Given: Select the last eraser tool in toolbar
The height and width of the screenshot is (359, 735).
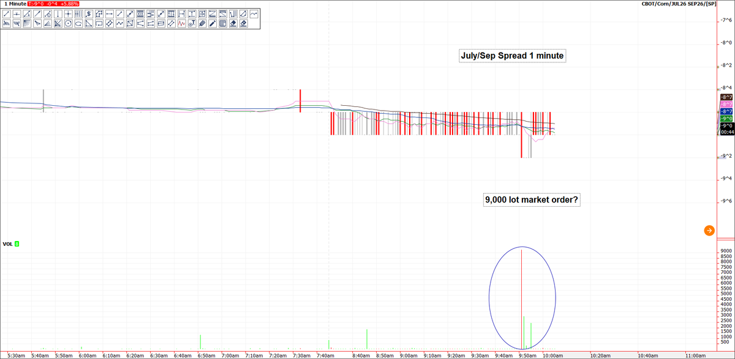Looking at the screenshot, I should tap(244, 23).
